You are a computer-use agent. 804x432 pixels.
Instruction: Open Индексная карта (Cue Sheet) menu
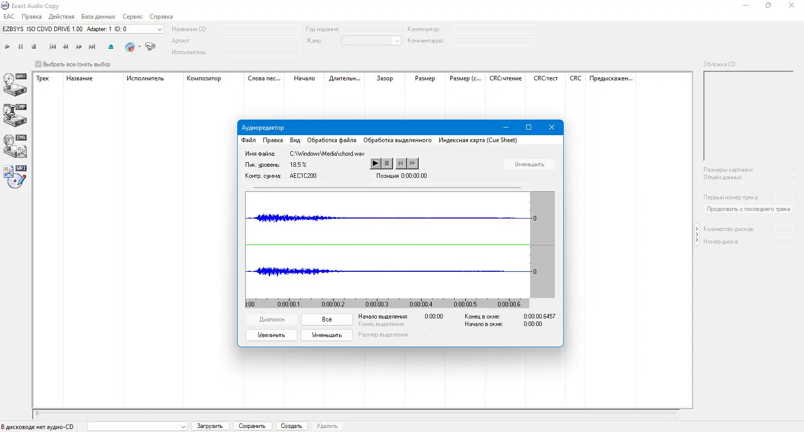point(478,140)
